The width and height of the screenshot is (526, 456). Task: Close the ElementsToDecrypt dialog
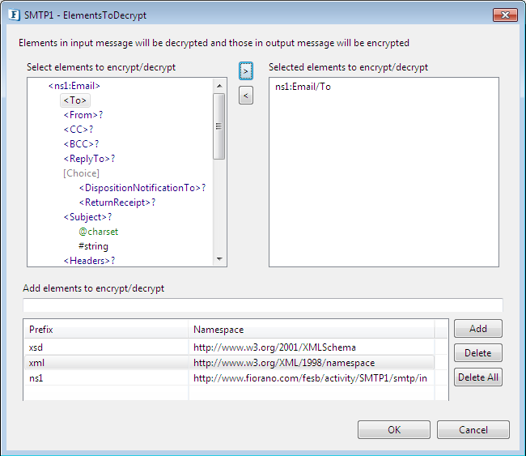(x=505, y=15)
